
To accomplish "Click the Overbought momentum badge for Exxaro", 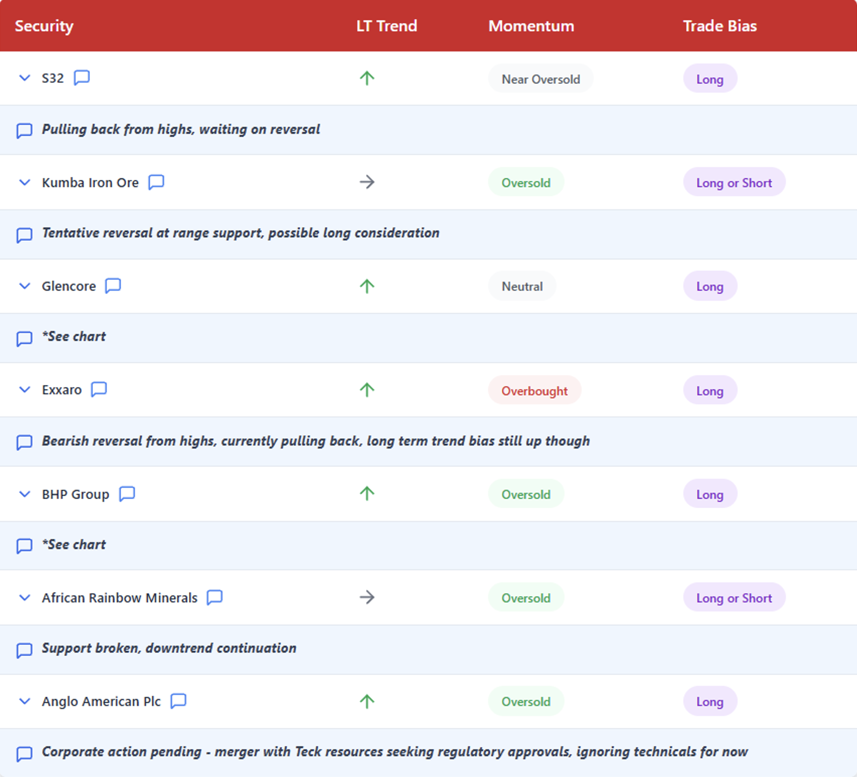I will click(534, 390).
